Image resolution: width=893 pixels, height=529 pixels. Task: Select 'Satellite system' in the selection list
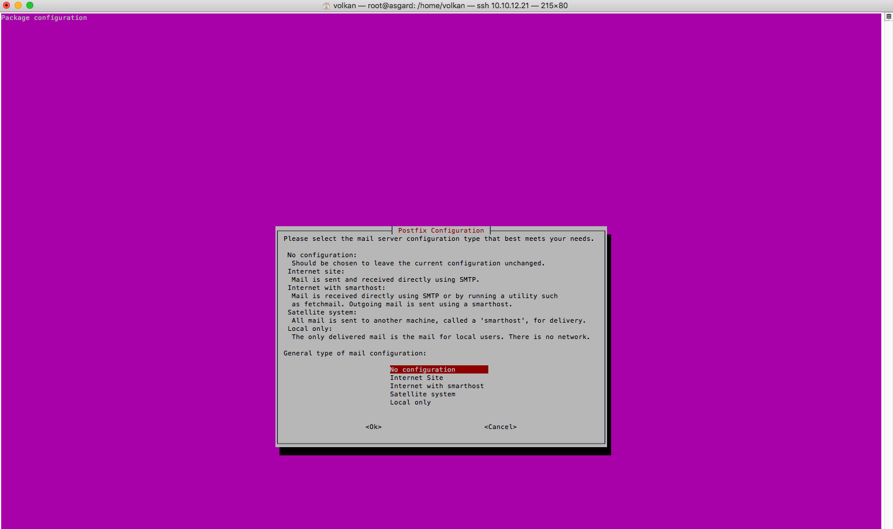pos(422,394)
